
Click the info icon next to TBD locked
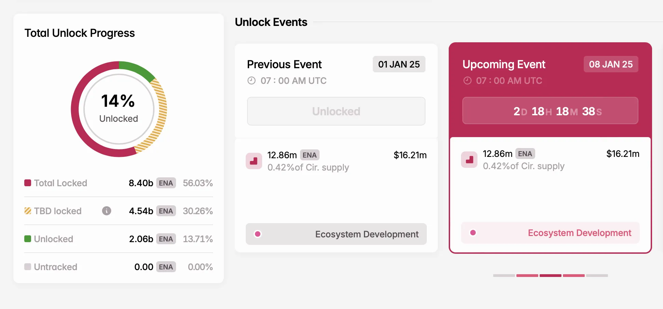[x=106, y=211]
